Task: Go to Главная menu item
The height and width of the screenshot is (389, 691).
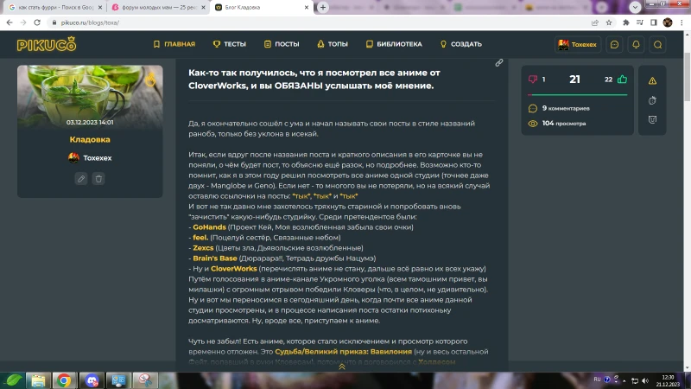Action: click(174, 44)
